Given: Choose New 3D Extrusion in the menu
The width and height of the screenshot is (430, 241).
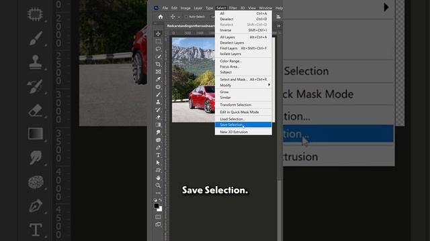Looking at the screenshot, I should pos(243,132).
